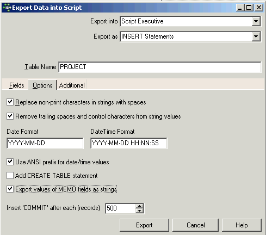Select the Options tab
The image size is (266, 235).
(x=42, y=85)
